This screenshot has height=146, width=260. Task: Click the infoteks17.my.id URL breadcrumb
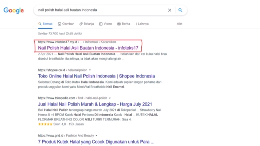tap(77, 42)
